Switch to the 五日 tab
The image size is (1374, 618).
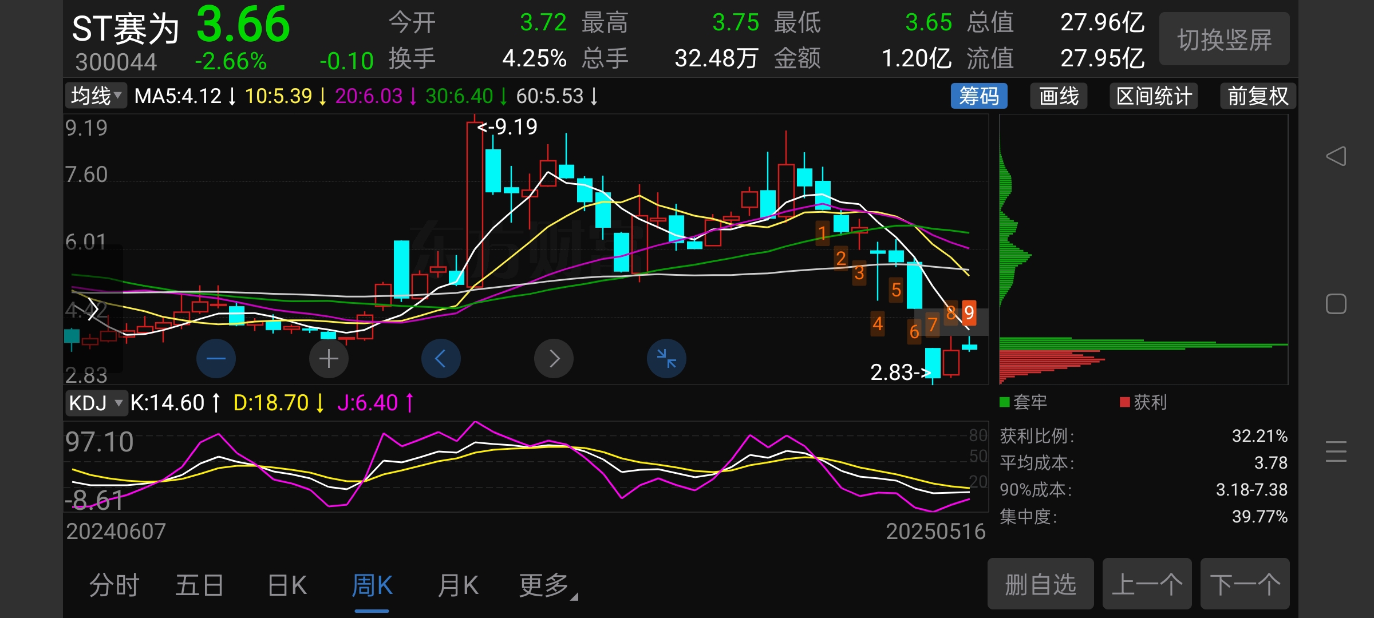click(199, 585)
